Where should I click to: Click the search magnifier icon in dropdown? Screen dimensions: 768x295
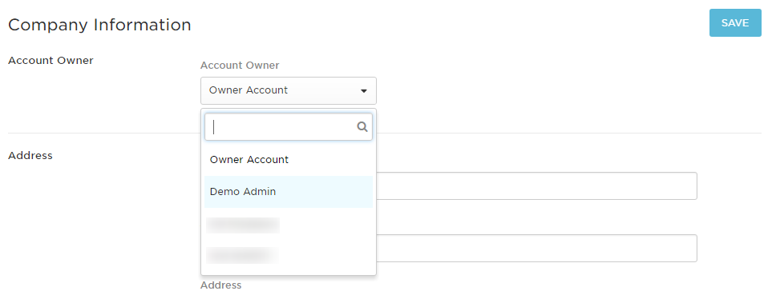tap(362, 127)
